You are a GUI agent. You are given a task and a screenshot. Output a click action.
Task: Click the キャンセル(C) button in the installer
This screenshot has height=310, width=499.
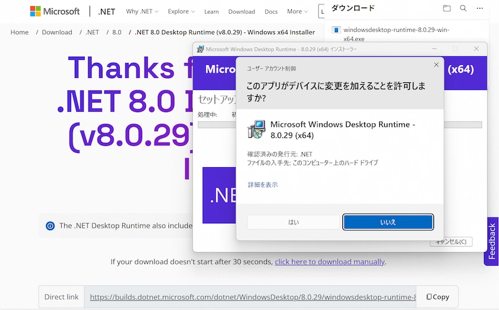point(451,242)
